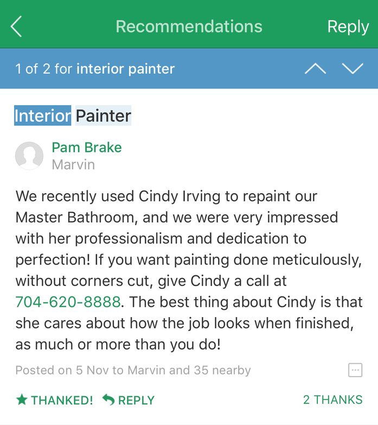Screen dimensions: 378x425
Task: Toggle the THANKED! star
Action: [54, 400]
